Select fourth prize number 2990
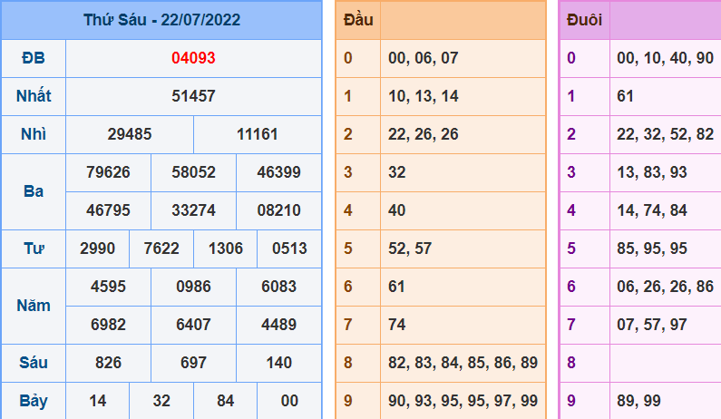 click(97, 248)
